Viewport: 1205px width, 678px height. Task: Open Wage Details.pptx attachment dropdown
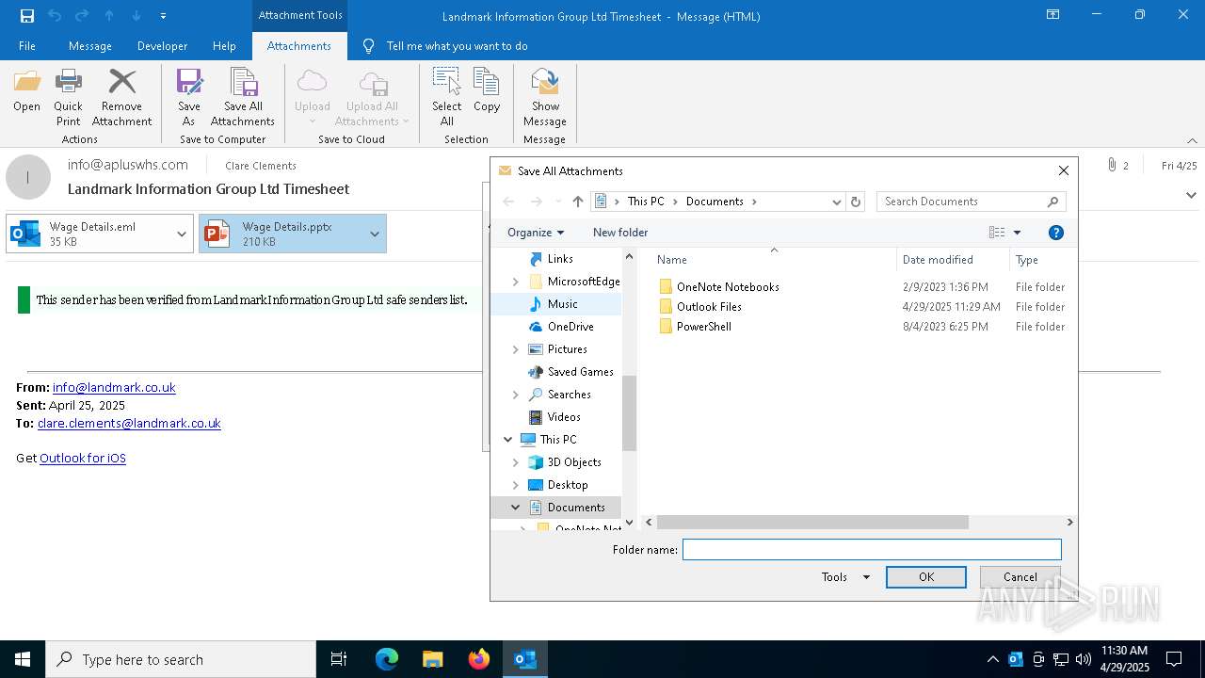click(x=375, y=234)
